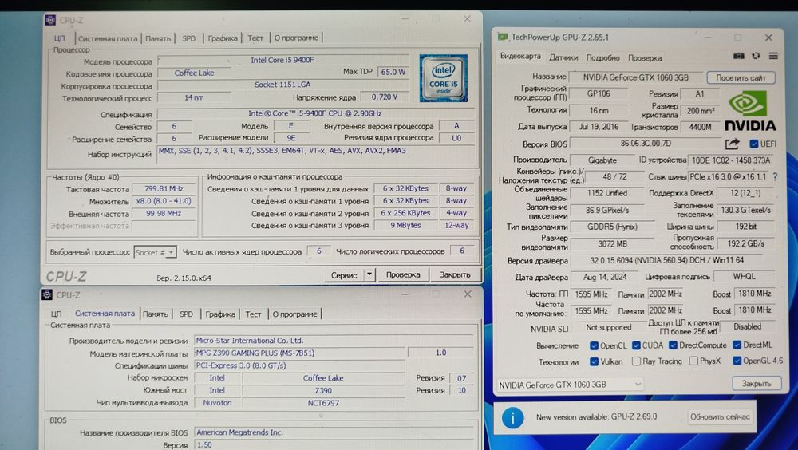Enable the PhysX checkbox
798x450 pixels.
[x=693, y=361]
